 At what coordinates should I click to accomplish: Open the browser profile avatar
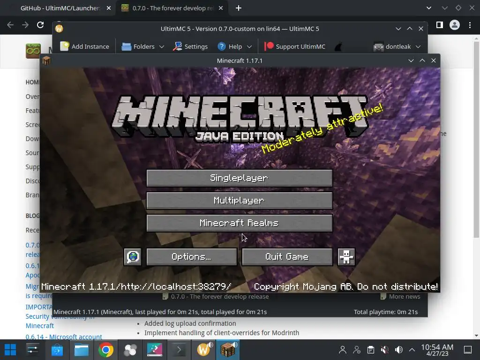tap(455, 25)
